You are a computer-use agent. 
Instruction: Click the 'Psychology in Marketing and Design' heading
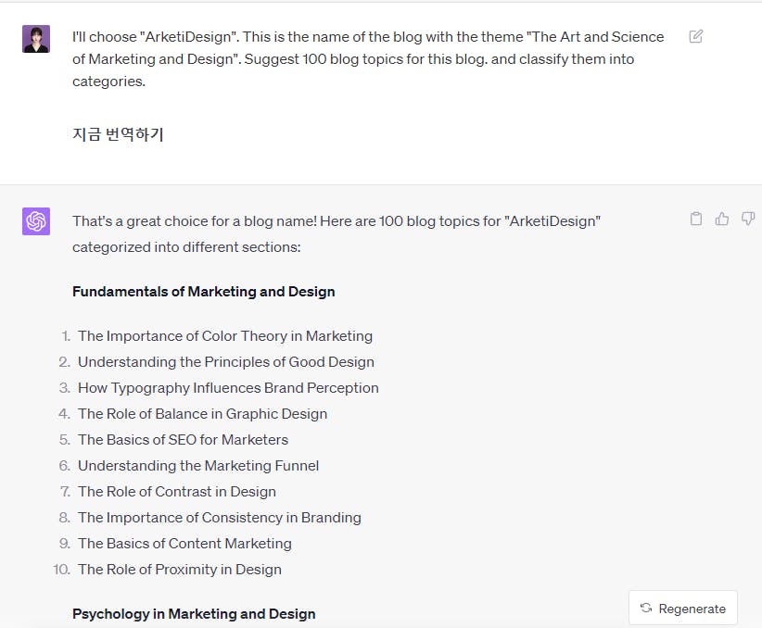(194, 614)
